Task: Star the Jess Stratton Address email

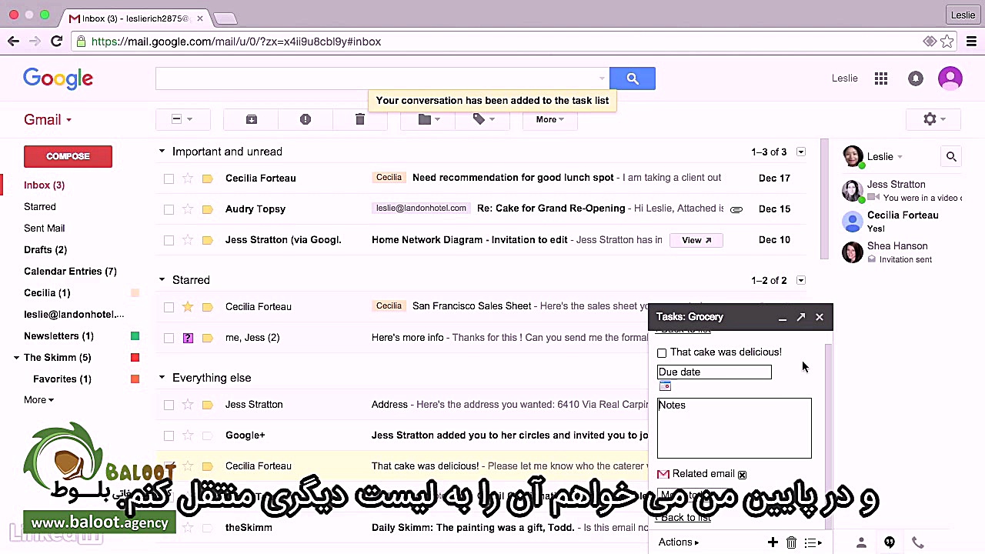Action: point(188,404)
